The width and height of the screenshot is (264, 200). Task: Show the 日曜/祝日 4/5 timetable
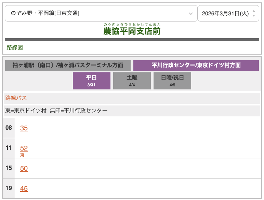point(172,81)
